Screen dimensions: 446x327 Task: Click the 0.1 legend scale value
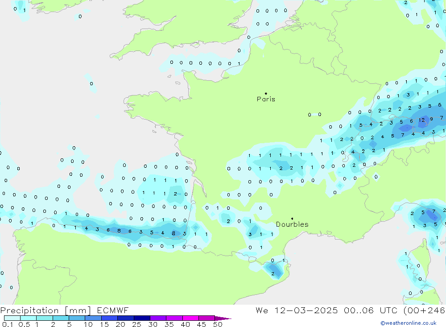pyautogui.click(x=8, y=324)
